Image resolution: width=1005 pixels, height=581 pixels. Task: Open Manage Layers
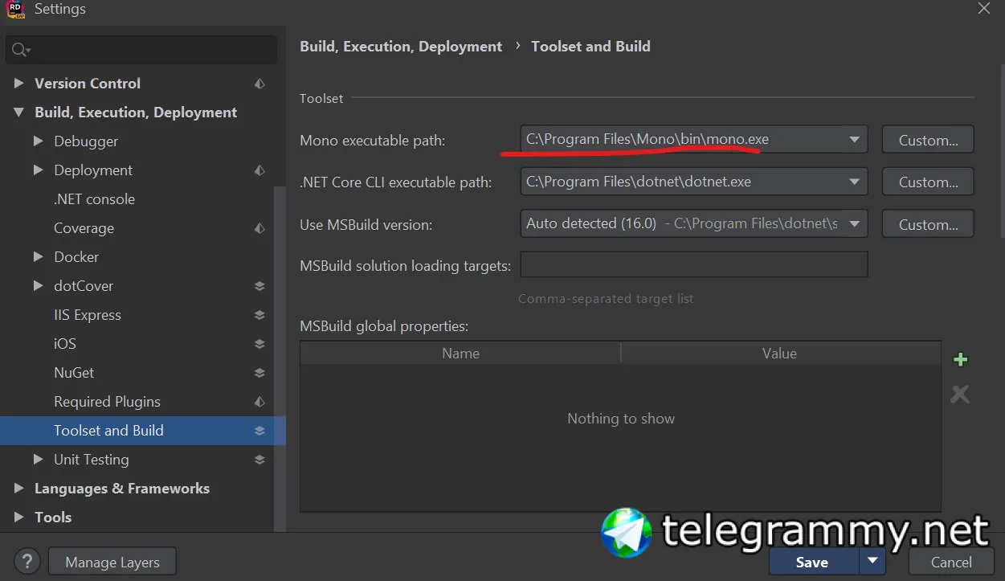pos(112,562)
